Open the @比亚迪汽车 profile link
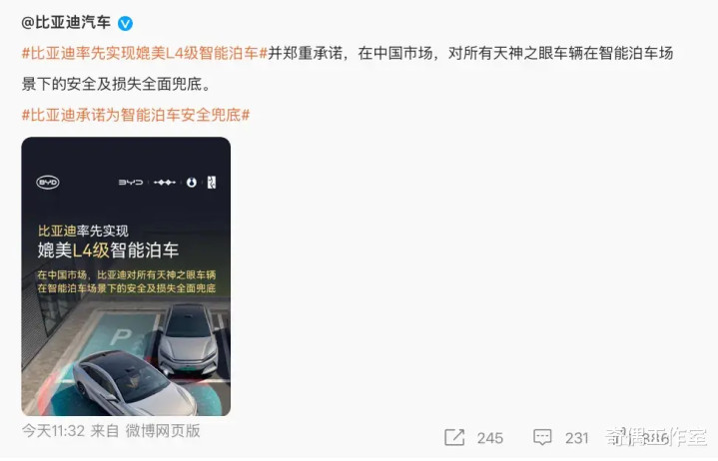This screenshot has width=718, height=461. pyautogui.click(x=66, y=22)
